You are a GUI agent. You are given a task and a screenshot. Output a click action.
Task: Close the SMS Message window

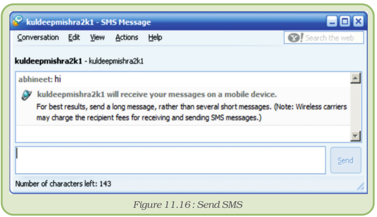[x=358, y=21]
